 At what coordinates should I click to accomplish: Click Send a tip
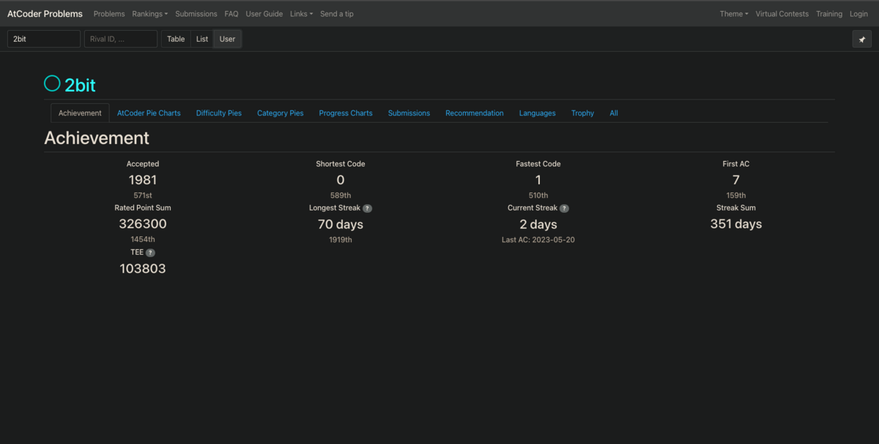(x=337, y=14)
